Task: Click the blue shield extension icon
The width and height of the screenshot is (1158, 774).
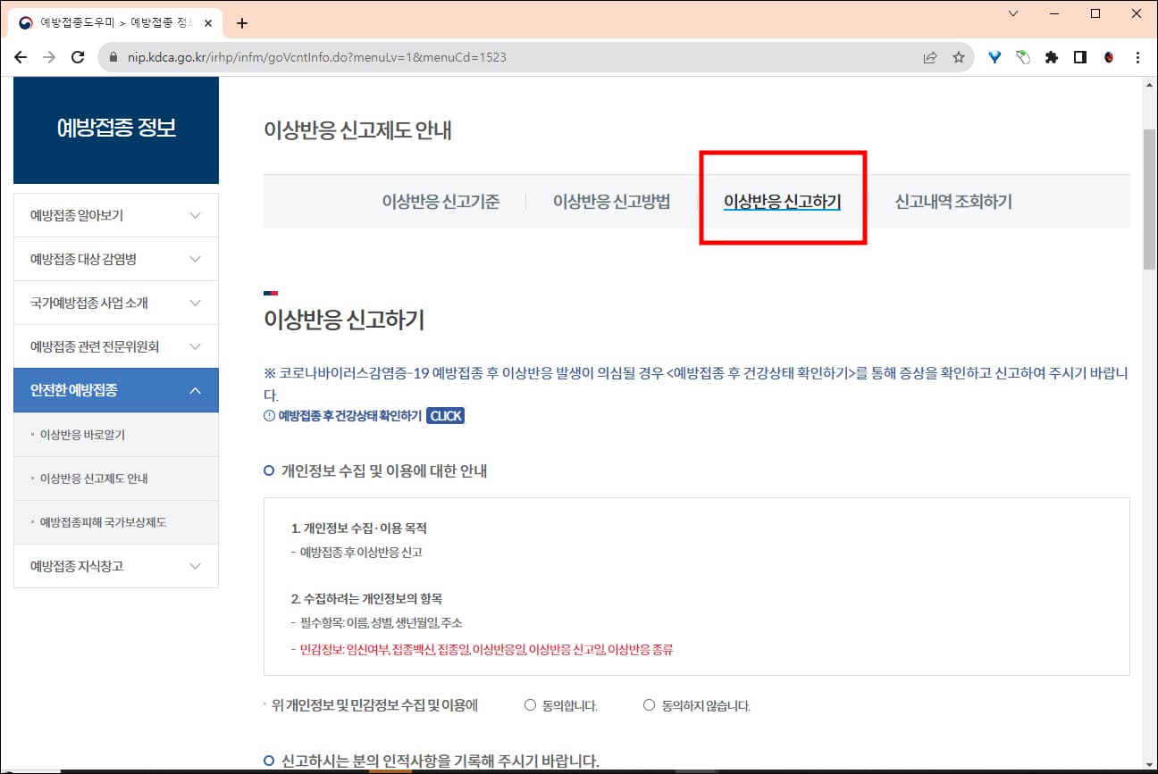Action: (x=994, y=56)
